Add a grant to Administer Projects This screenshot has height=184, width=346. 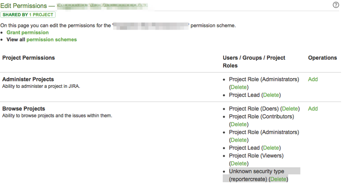312,79
